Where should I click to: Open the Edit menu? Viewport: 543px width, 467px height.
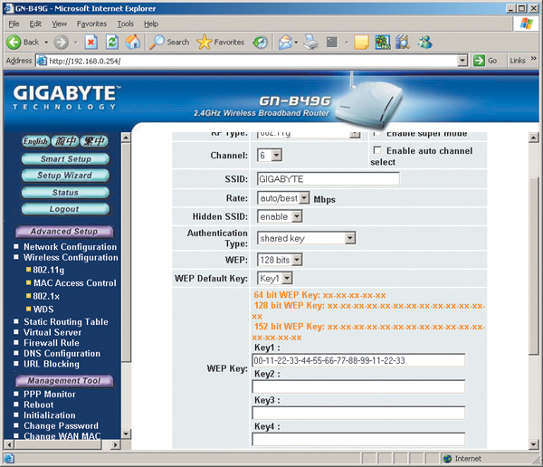click(x=35, y=24)
